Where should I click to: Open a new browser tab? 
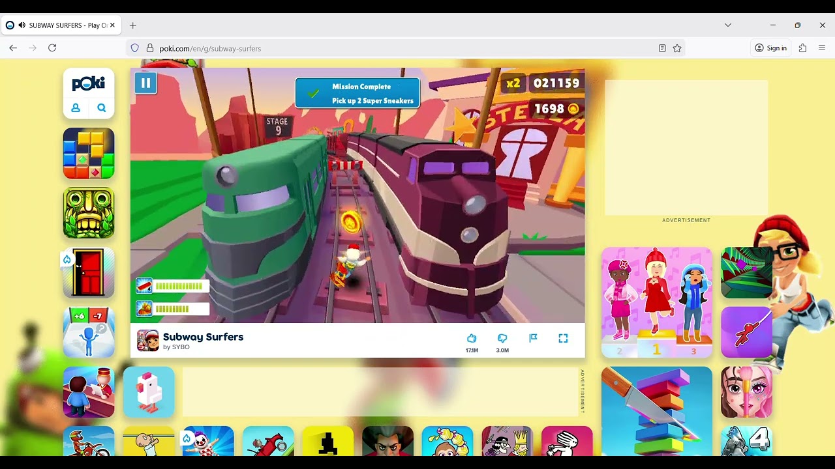tap(133, 25)
